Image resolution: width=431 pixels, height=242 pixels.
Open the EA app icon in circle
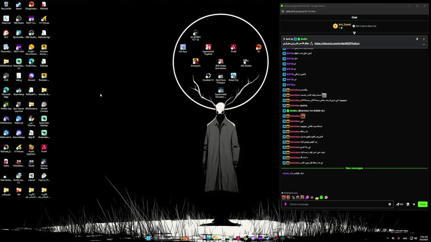coord(259,48)
